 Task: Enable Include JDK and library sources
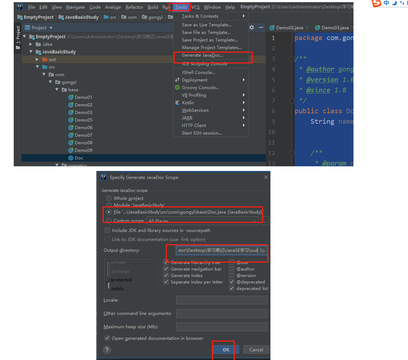[x=107, y=230]
